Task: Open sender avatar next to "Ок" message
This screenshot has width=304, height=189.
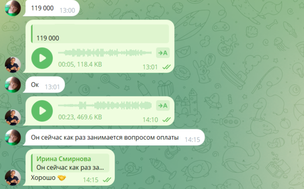Action: click(13, 85)
